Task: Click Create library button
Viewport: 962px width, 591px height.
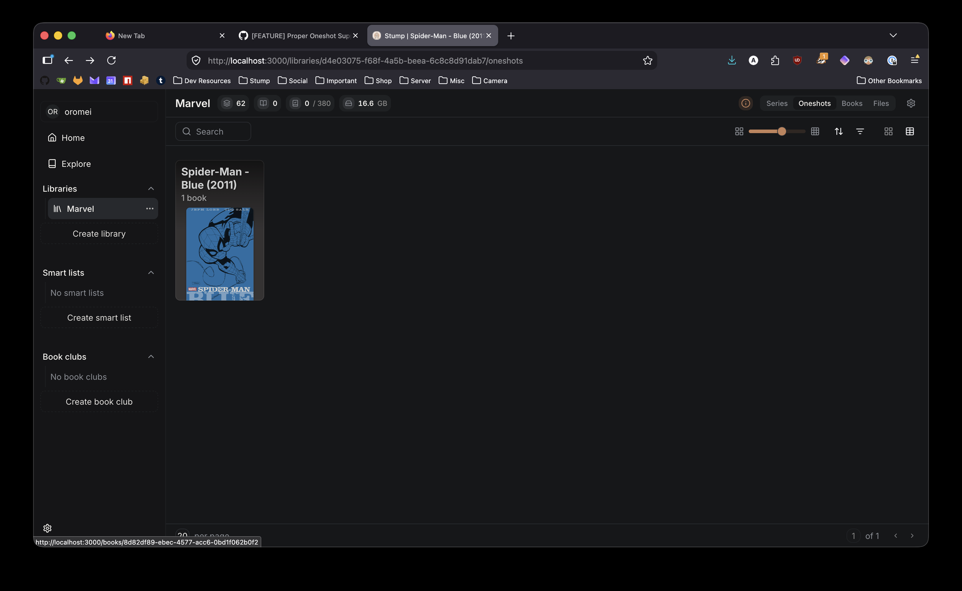Action: click(99, 234)
